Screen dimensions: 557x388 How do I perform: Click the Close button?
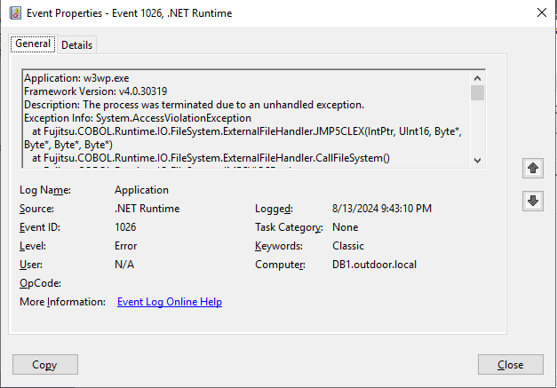[511, 365]
